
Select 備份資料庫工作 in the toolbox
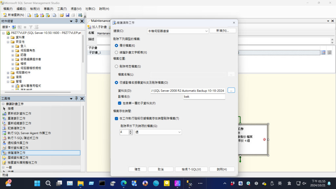click(18, 148)
